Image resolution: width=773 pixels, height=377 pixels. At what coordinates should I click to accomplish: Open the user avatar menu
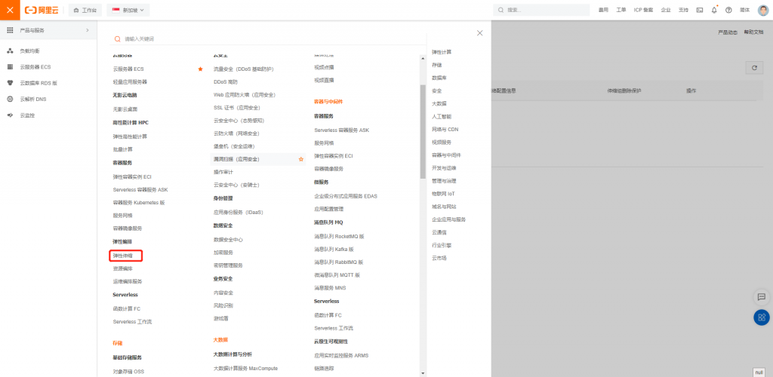coord(762,10)
